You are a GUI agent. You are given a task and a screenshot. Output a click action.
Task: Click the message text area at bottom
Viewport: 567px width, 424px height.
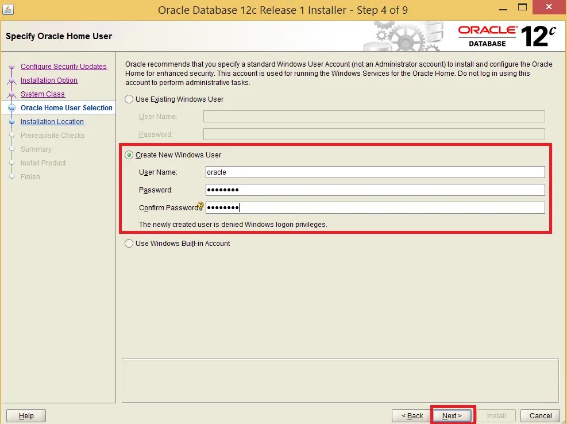pos(340,380)
